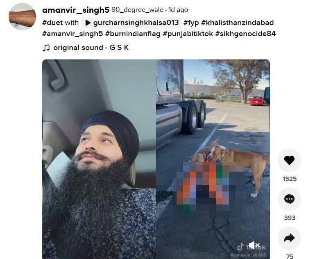Open amanvir_singh5 username profile
315x259 pixels.
click(76, 10)
